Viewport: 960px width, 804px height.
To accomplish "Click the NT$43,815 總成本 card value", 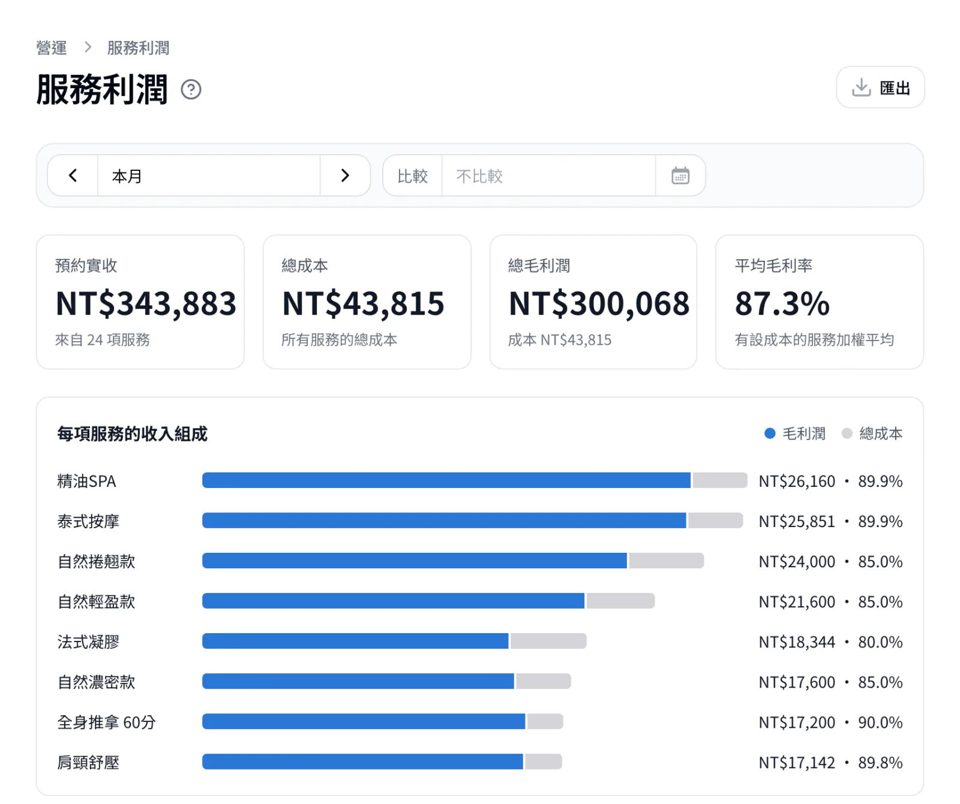I will click(x=363, y=303).
